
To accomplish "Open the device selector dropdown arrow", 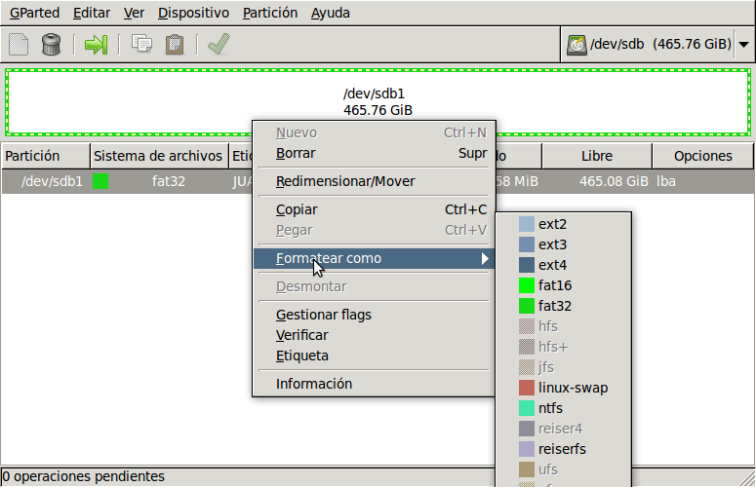I will tap(744, 45).
